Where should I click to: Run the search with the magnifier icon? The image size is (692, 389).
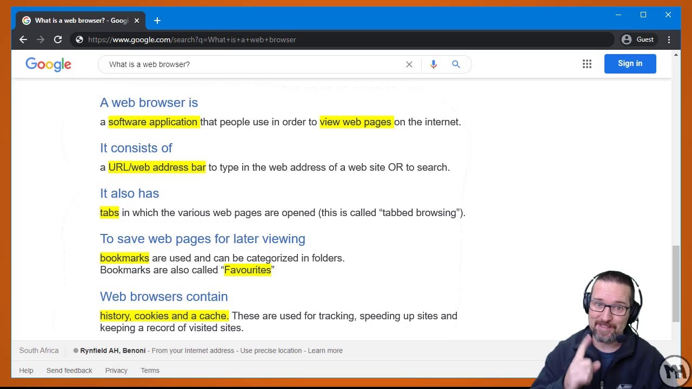click(x=456, y=64)
